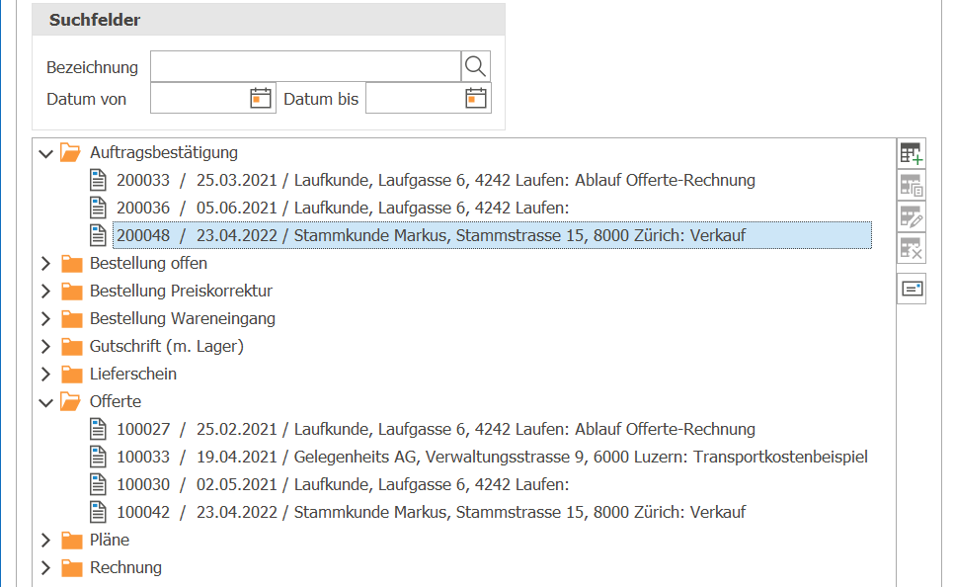This screenshot has height=587, width=955.
Task: Select entry 200033 Ablauf Offerte-Rechnung
Action: (x=437, y=181)
